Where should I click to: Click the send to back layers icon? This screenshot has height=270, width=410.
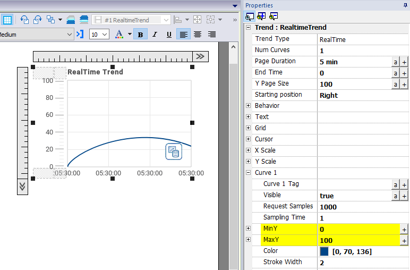pos(84,20)
